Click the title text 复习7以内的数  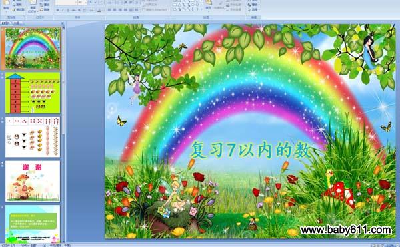click(x=251, y=150)
